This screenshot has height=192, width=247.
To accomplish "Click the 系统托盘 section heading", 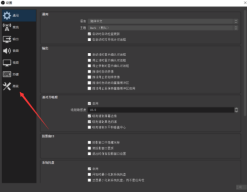I will [x=48, y=163].
